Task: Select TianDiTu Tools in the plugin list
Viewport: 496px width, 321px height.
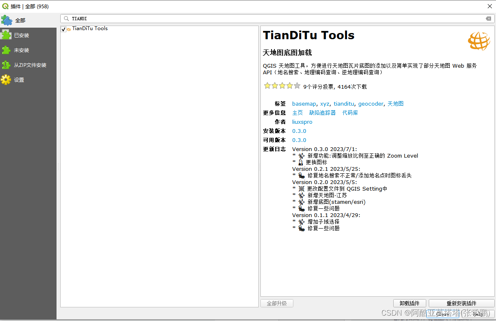Action: [x=90, y=29]
